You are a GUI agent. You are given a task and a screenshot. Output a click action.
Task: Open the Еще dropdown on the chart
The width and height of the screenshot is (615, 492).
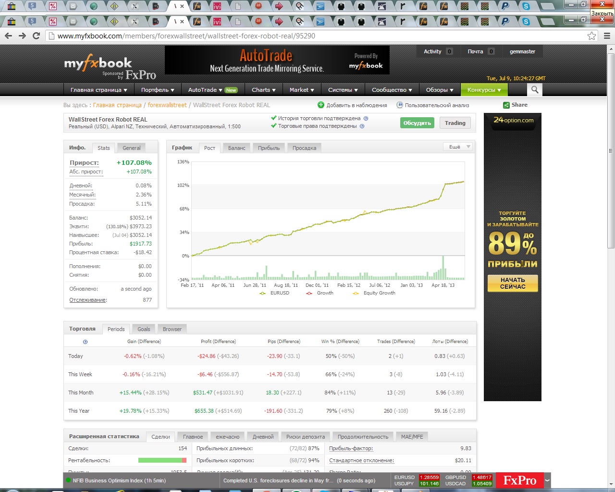pyautogui.click(x=457, y=147)
